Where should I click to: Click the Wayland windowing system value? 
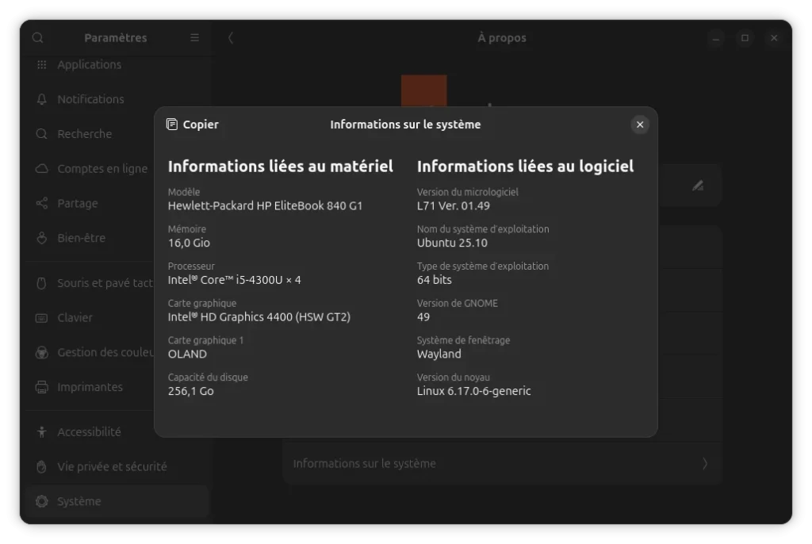coord(439,354)
